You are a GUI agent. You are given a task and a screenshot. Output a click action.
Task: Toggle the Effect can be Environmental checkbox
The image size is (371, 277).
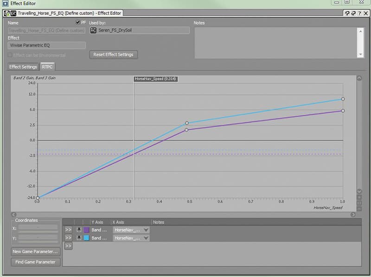(x=10, y=55)
